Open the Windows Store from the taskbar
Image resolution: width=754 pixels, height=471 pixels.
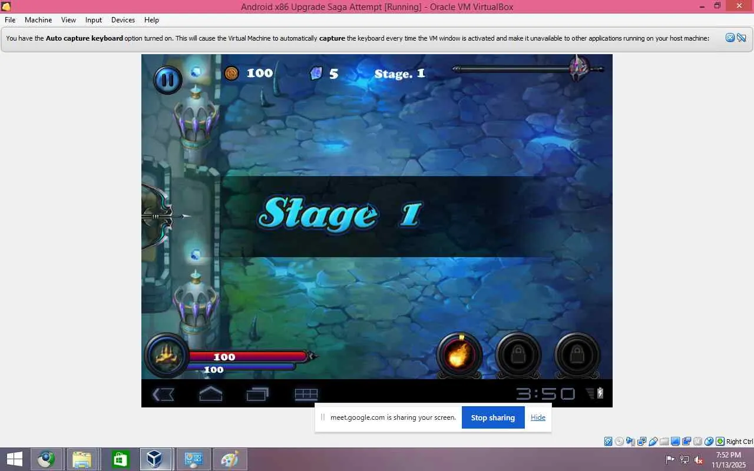[120, 459]
